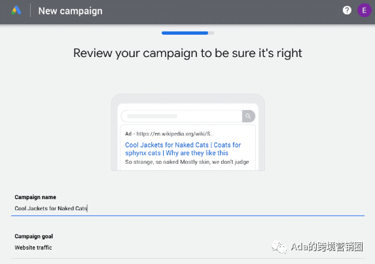Select the Website traffic campaign goal
Screen dimensions: 375x264
(x=33, y=248)
